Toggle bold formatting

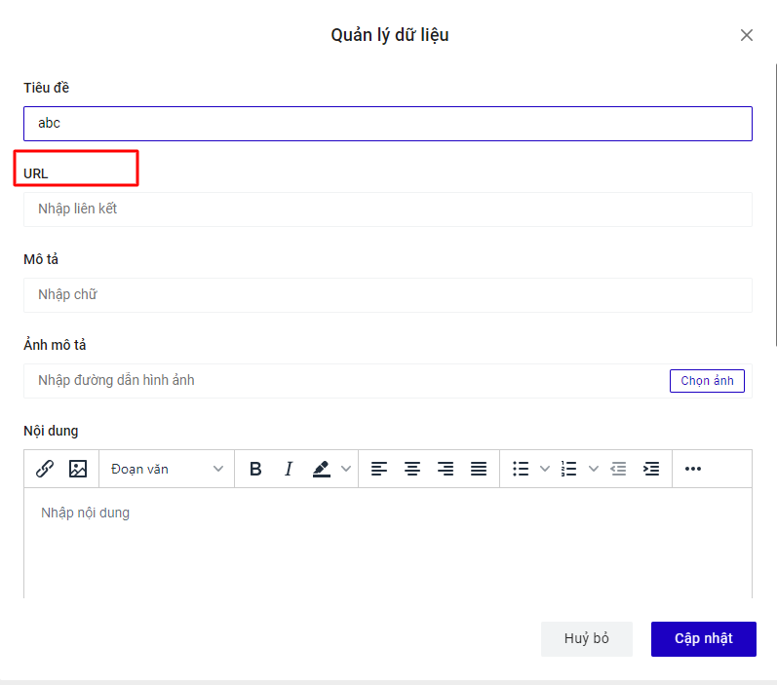click(x=255, y=469)
